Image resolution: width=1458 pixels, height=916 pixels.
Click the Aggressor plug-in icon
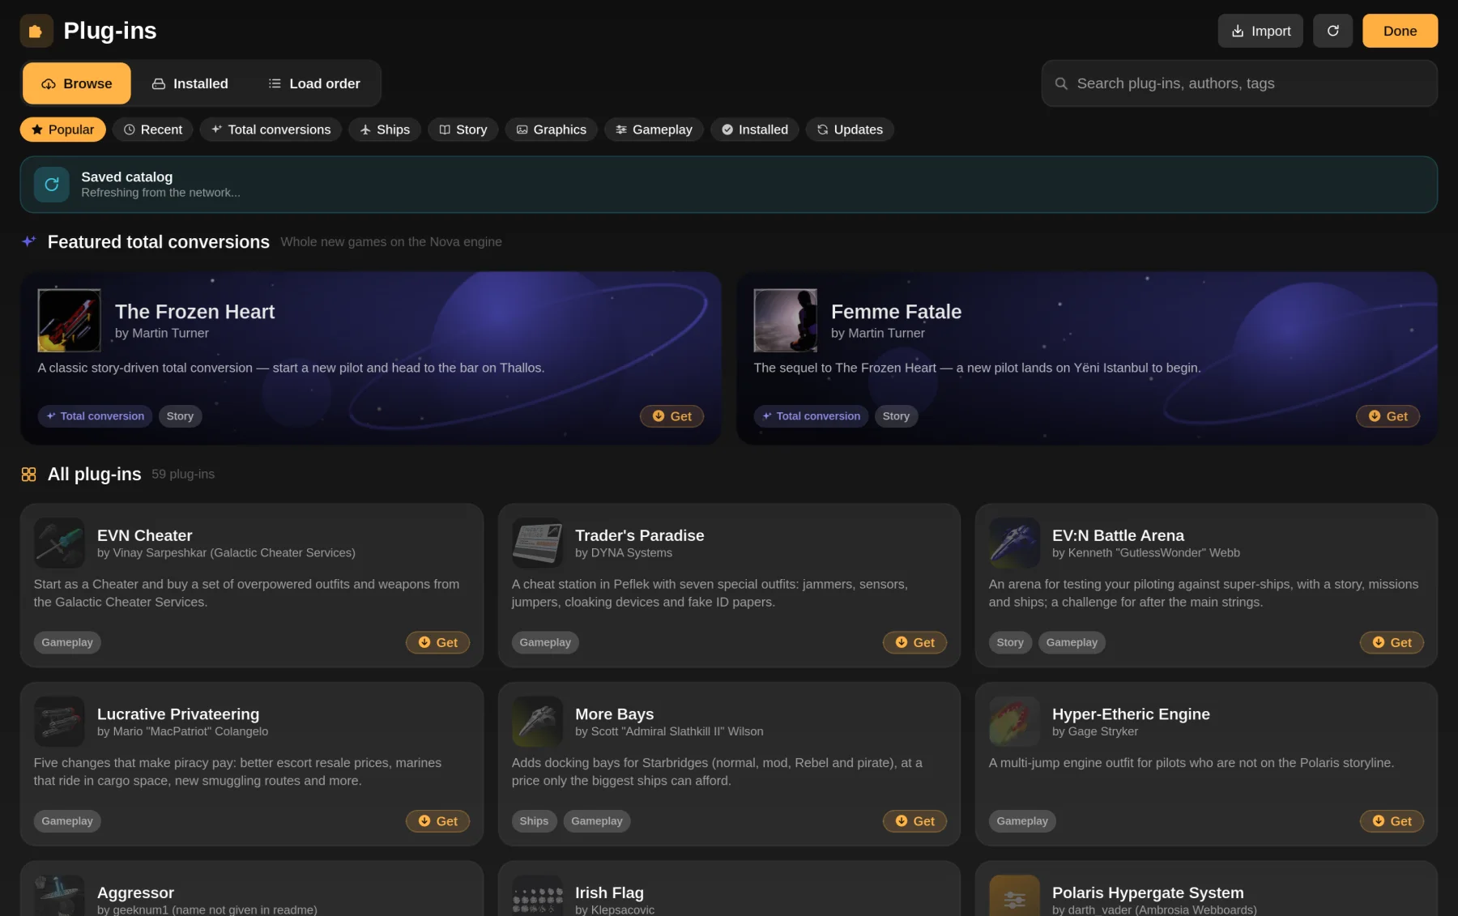click(x=59, y=896)
